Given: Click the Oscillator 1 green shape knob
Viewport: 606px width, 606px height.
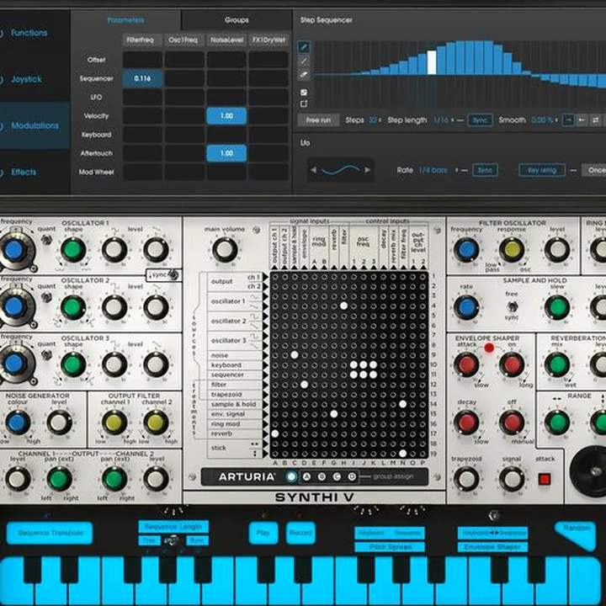Looking at the screenshot, I should click(73, 250).
